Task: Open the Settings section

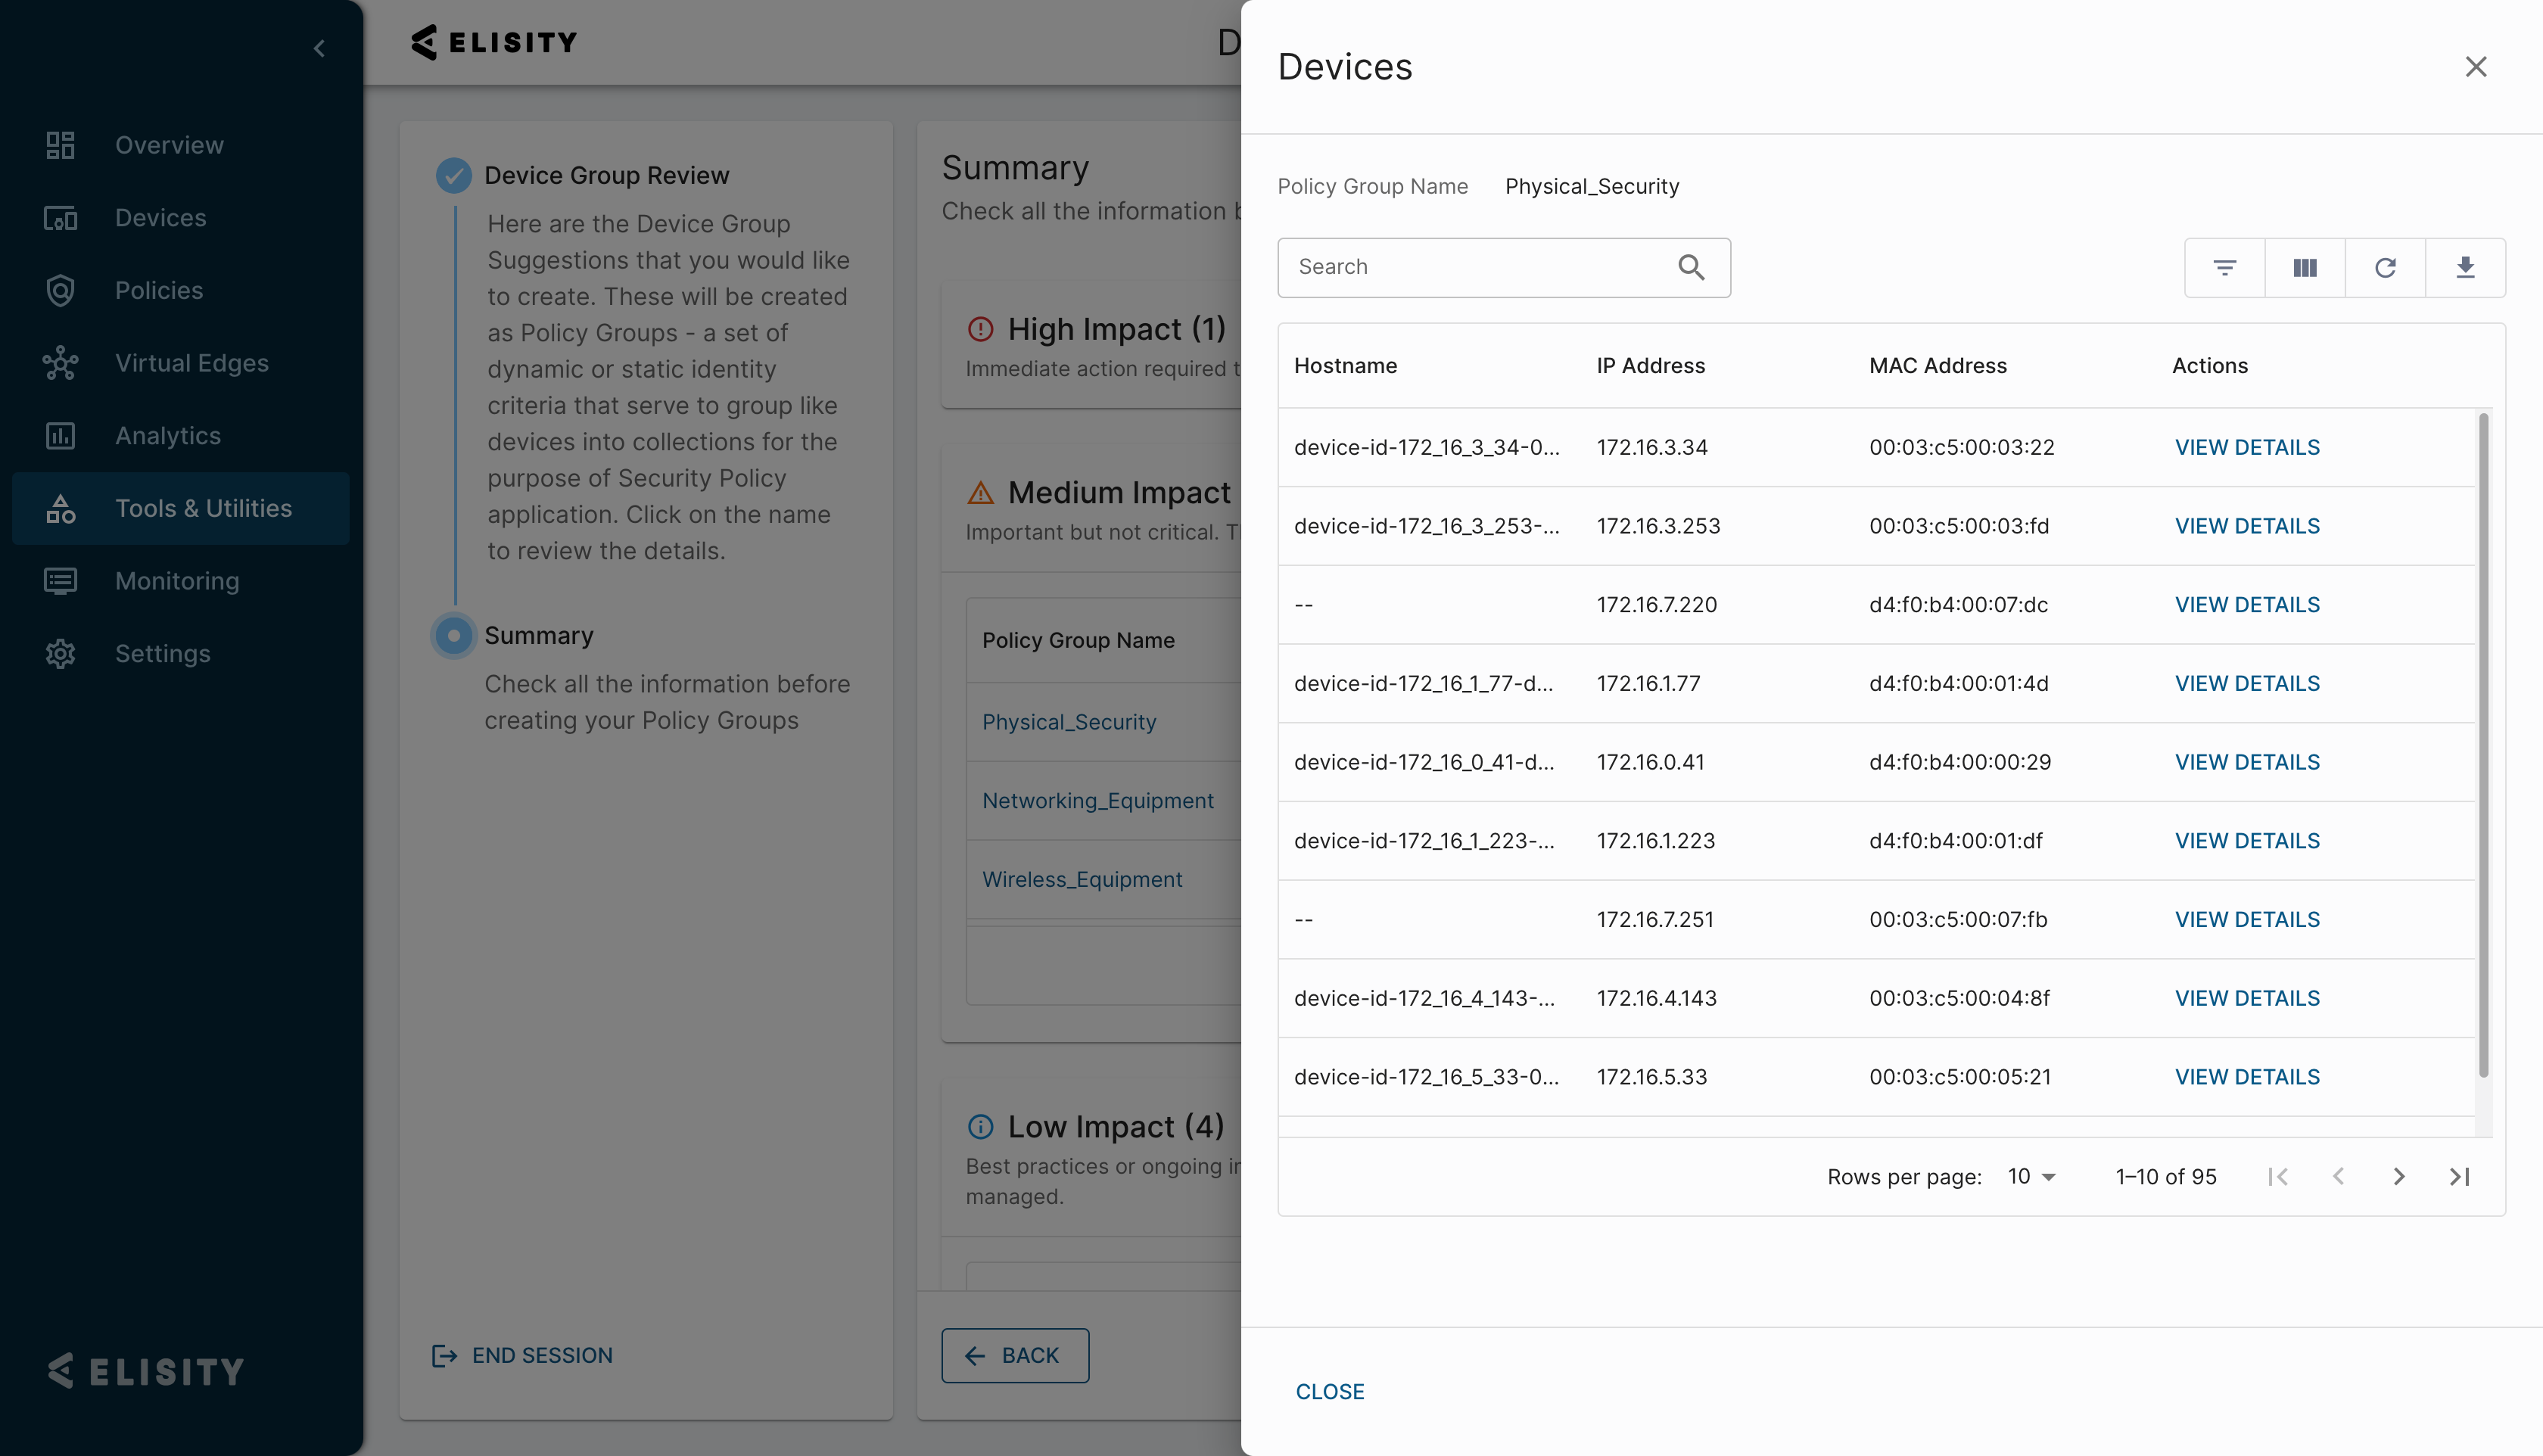Action: coord(180,654)
